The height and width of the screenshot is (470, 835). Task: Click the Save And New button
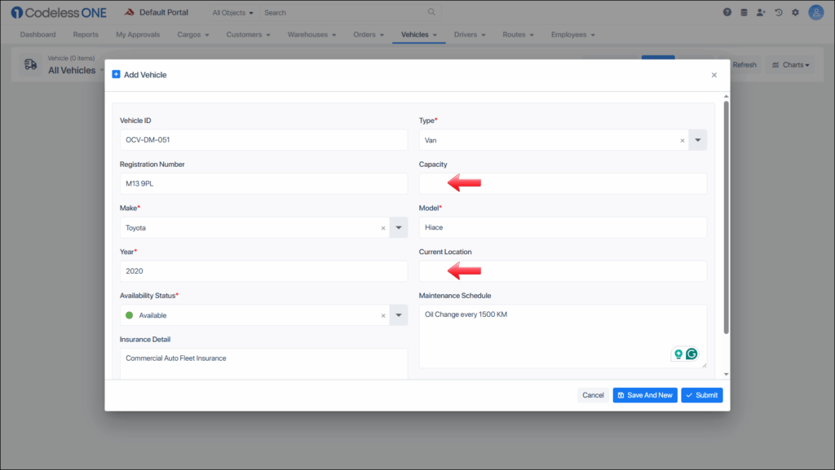[x=644, y=395]
